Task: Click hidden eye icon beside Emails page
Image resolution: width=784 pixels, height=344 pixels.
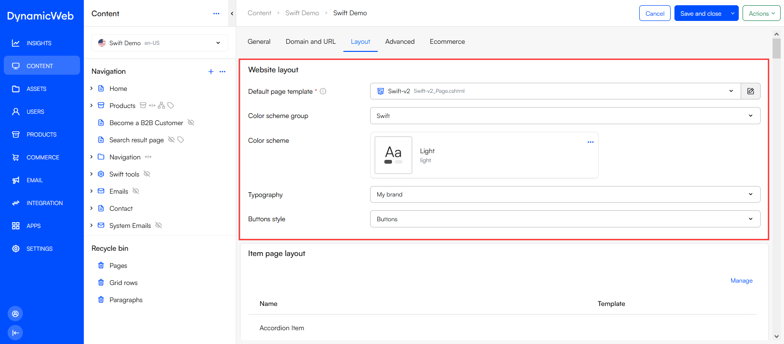Action: [x=136, y=191]
